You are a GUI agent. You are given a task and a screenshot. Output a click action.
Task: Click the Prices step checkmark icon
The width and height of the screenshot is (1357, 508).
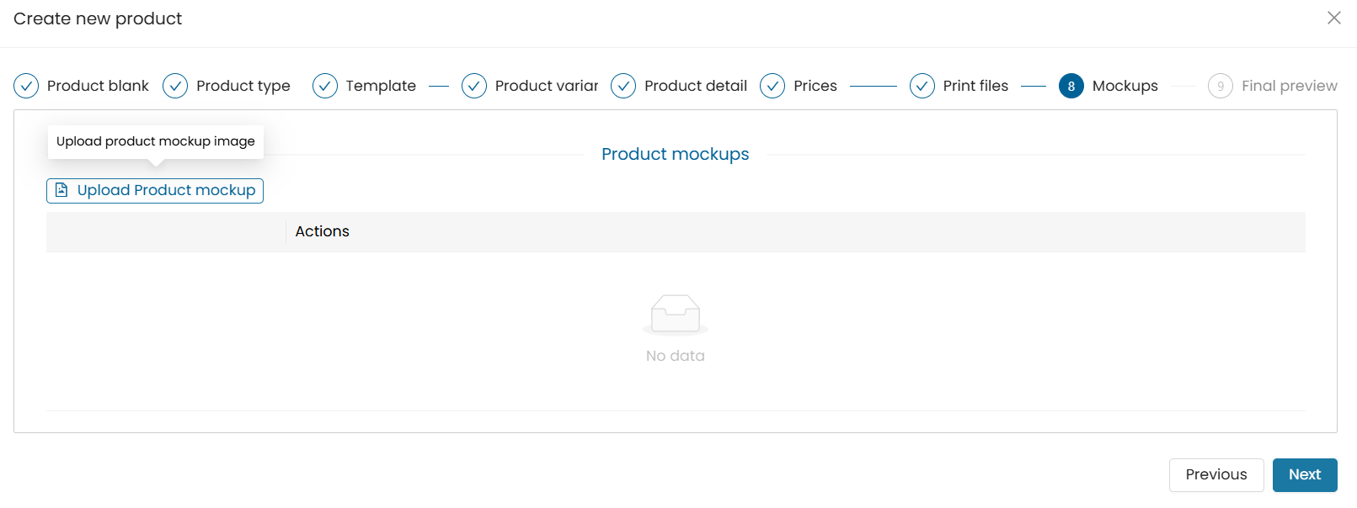tap(772, 86)
